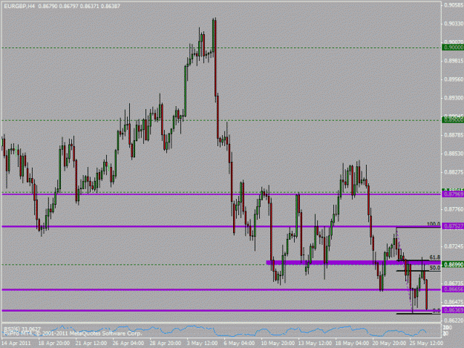
Task: Click the 3 May 12:00 time label
Action: tap(202, 344)
